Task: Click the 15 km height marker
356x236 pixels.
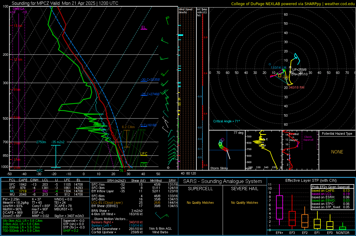Action: [x=18, y=26]
